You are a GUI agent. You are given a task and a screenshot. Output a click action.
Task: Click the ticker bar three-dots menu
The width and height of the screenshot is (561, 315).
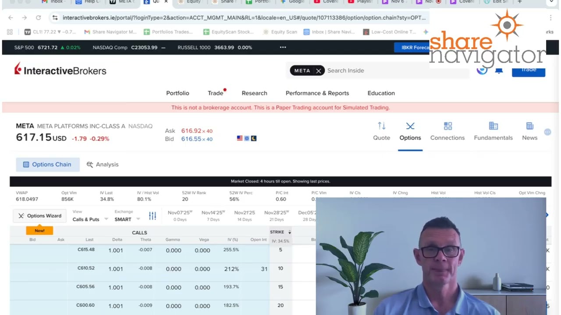283,47
